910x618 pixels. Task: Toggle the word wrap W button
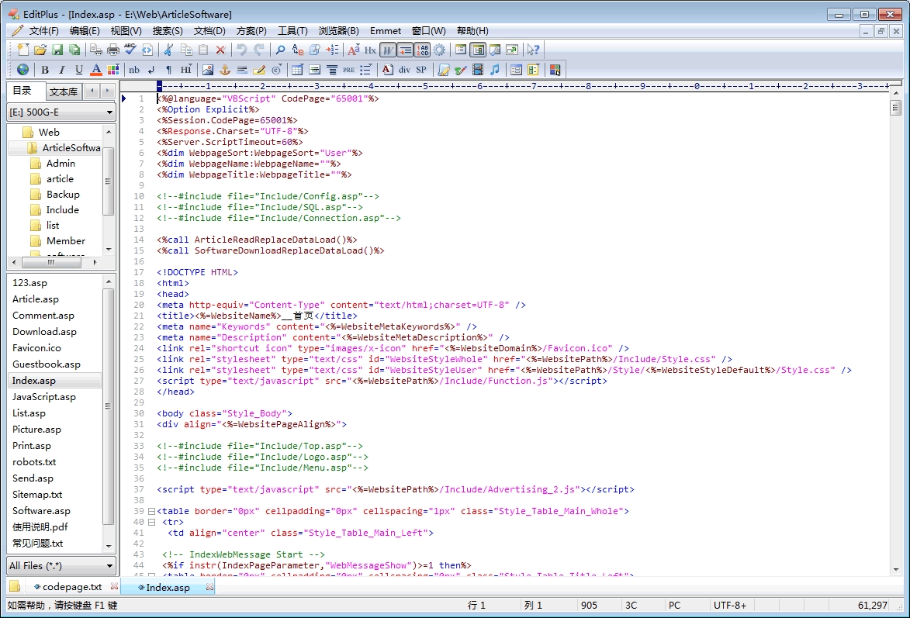pyautogui.click(x=387, y=50)
